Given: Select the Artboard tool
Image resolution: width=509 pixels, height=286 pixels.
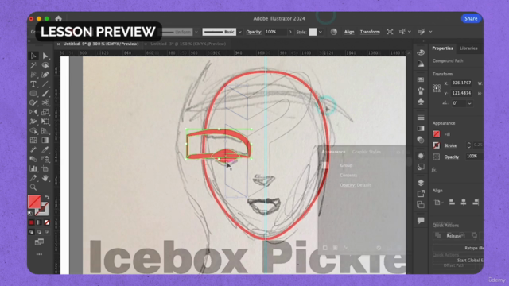Looking at the screenshot, I should 45,168.
